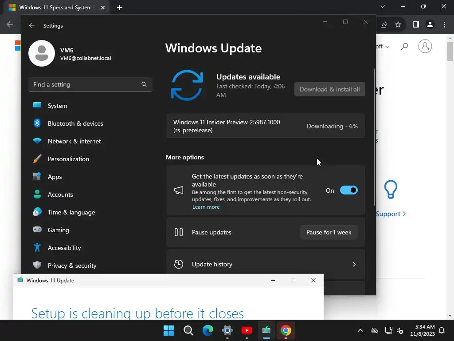
Task: Click the VM6 profile avatar
Action: click(42, 53)
